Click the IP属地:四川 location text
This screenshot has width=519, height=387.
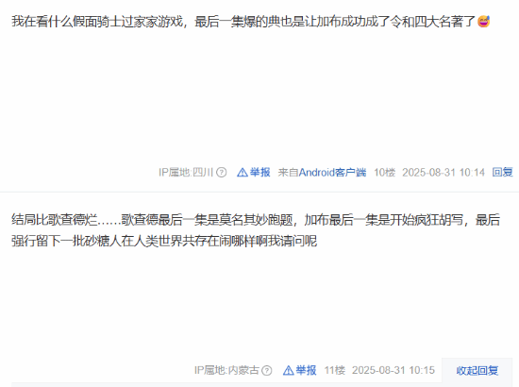point(186,173)
